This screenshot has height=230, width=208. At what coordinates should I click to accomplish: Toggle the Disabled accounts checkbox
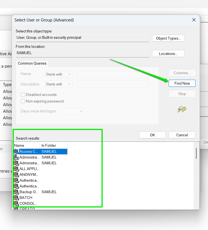click(23, 95)
